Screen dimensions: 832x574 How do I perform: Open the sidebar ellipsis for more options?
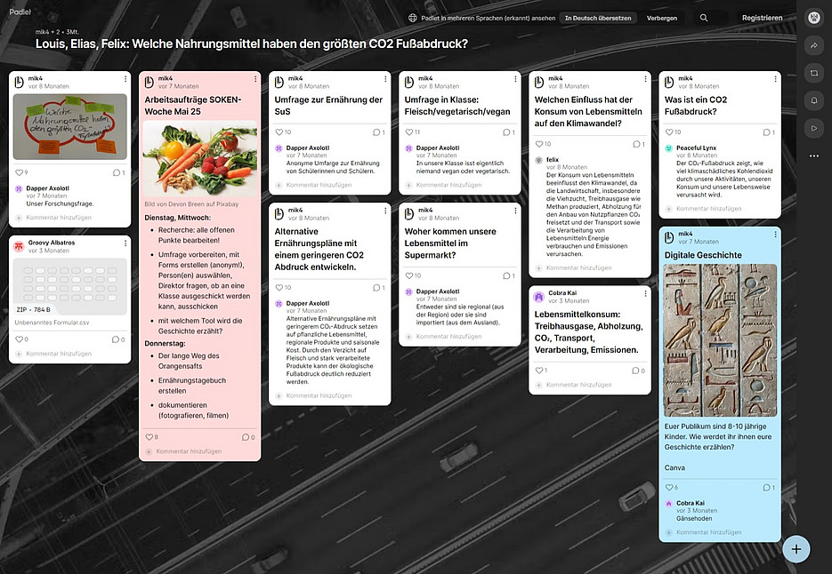coord(813,155)
